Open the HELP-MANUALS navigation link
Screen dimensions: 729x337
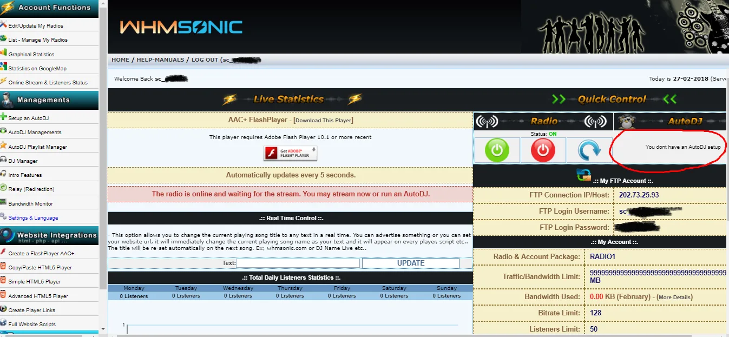click(160, 60)
